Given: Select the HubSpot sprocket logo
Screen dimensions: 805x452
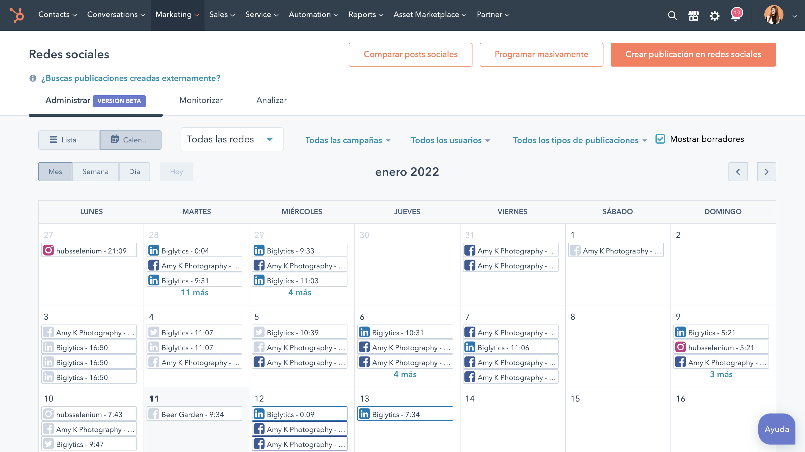Looking at the screenshot, I should point(17,15).
